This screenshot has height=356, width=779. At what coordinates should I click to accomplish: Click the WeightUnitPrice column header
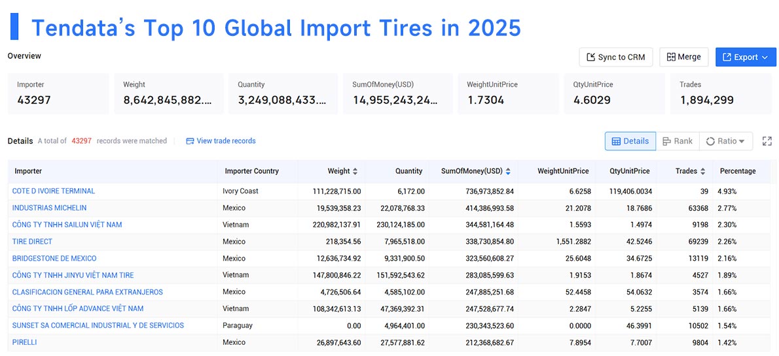pyautogui.click(x=563, y=171)
